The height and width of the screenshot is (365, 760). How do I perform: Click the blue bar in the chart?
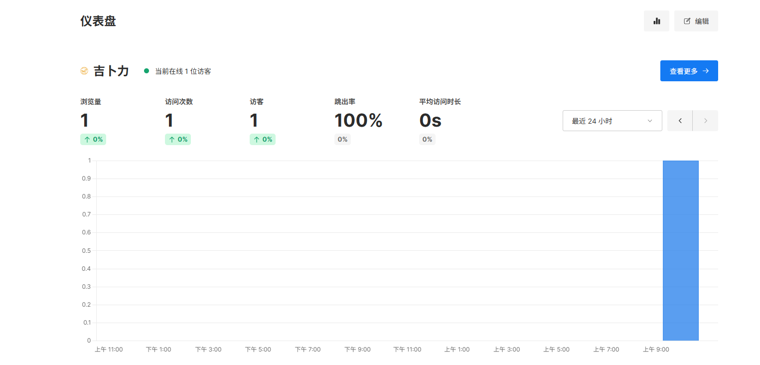tap(680, 250)
